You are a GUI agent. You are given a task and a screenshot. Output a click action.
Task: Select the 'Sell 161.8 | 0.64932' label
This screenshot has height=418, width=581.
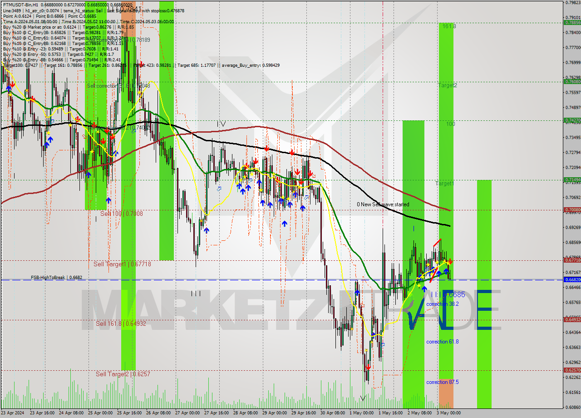coord(121,323)
